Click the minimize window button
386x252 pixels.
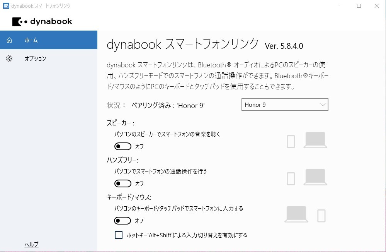click(x=341, y=6)
